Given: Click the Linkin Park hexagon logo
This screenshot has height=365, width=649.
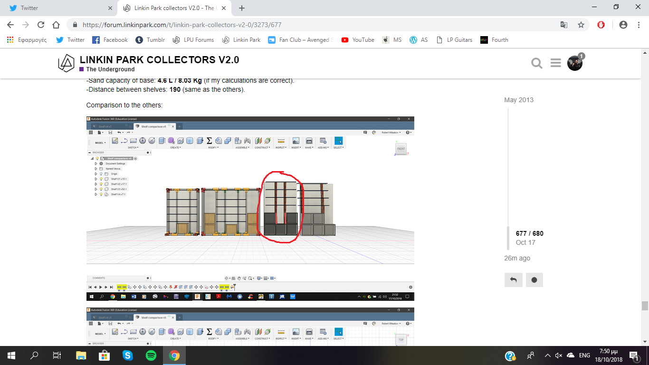Looking at the screenshot, I should click(x=67, y=63).
